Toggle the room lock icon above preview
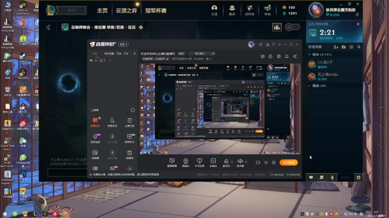389x218 pixels. tap(270, 56)
